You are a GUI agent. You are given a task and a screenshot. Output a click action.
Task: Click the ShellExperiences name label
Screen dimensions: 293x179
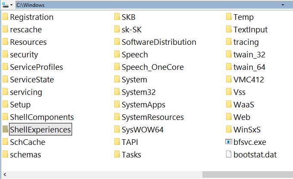(x=41, y=129)
